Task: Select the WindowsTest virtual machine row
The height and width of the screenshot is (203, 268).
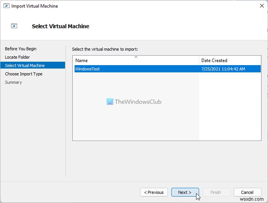Action: (x=168, y=69)
